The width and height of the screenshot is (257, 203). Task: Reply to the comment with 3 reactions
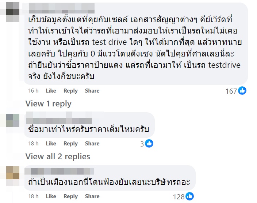(x=70, y=144)
